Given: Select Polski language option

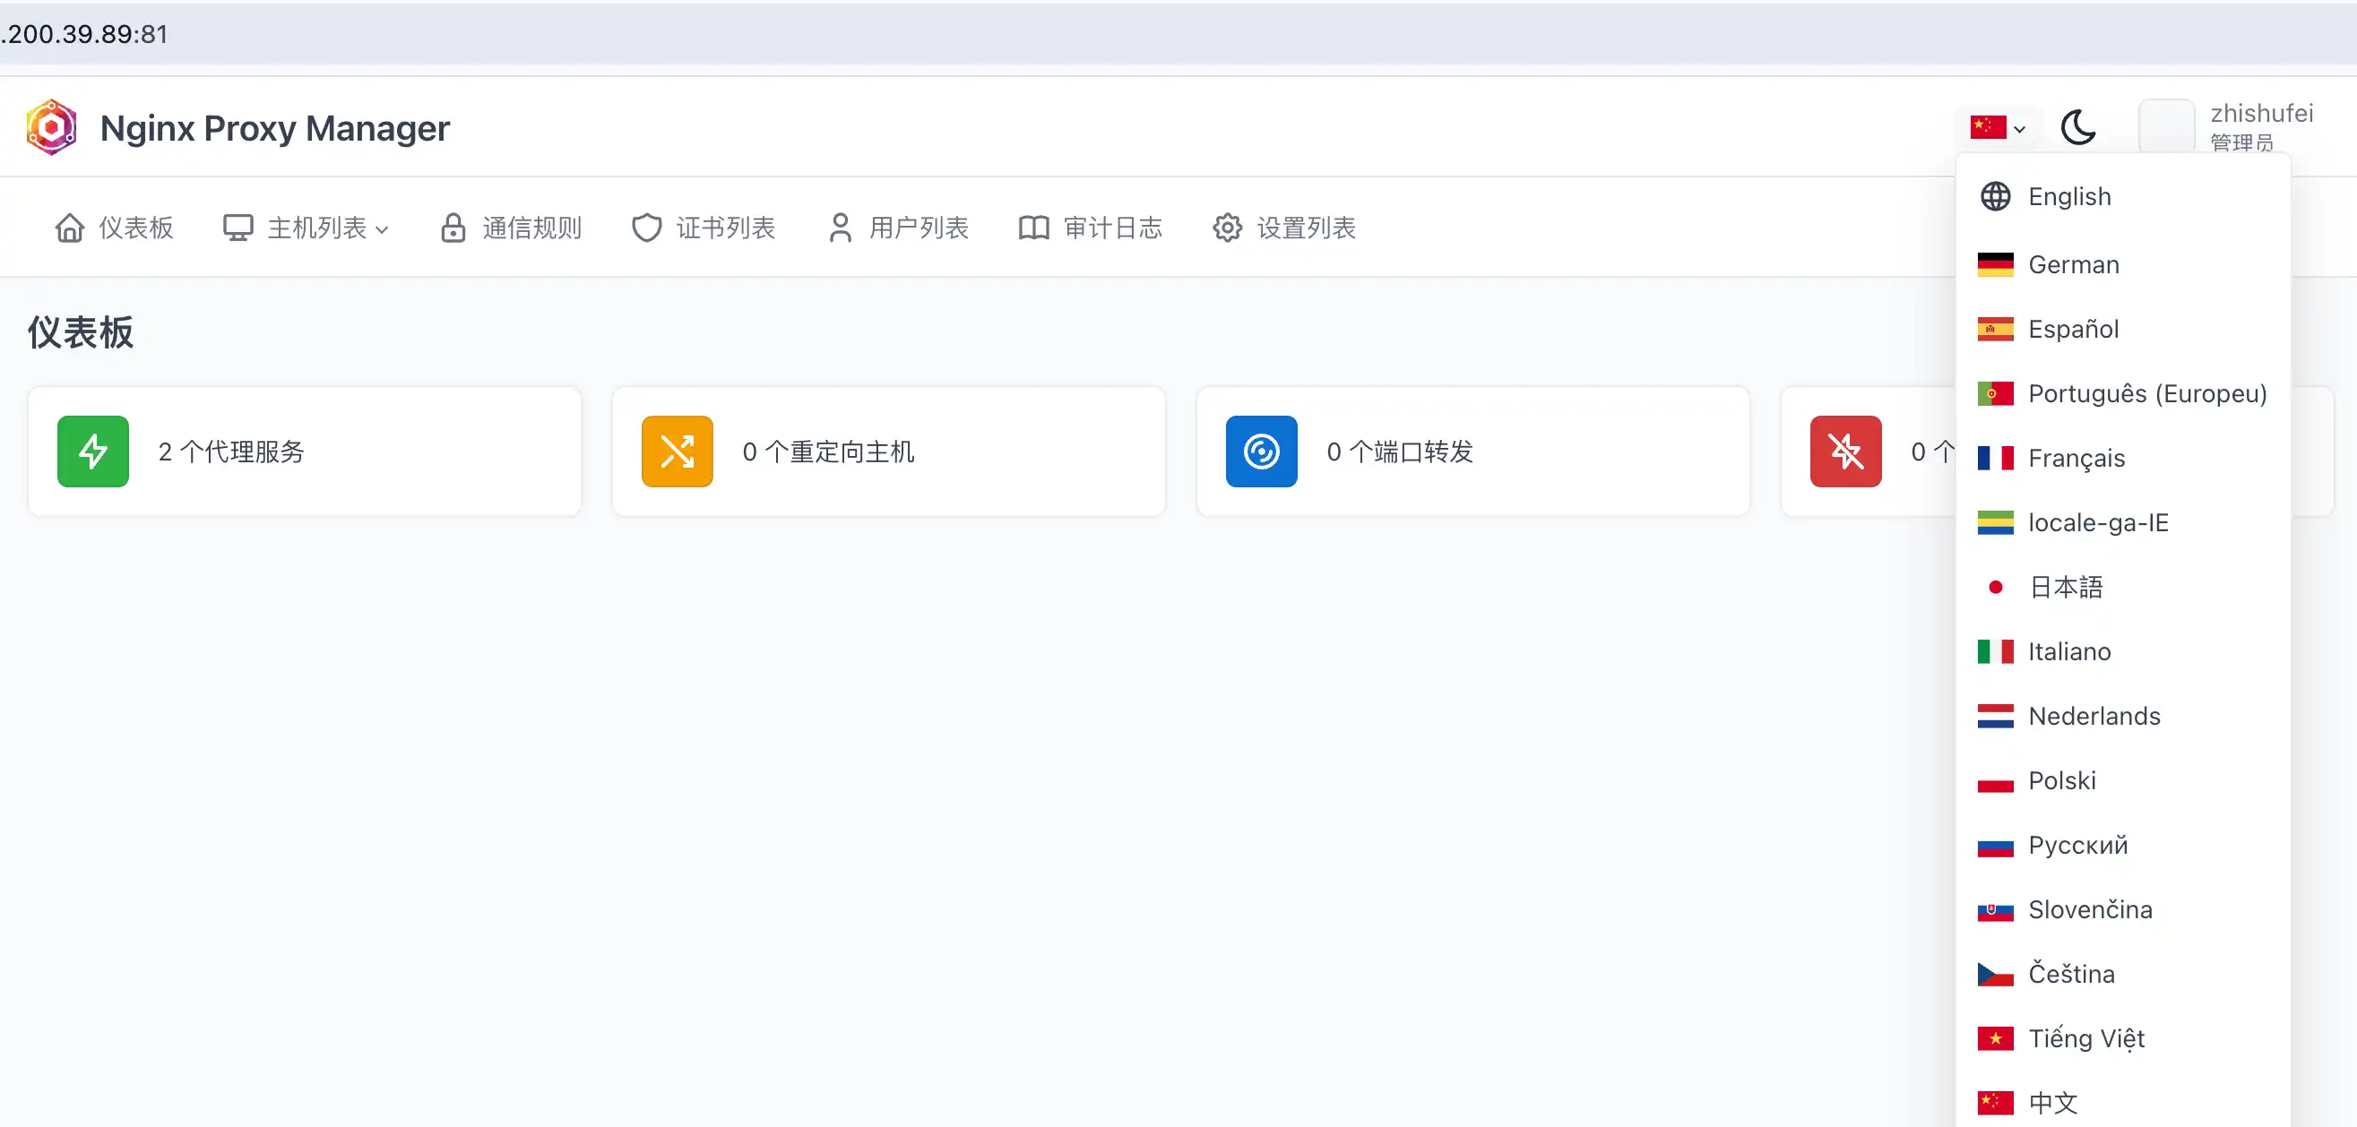Looking at the screenshot, I should 2123,780.
